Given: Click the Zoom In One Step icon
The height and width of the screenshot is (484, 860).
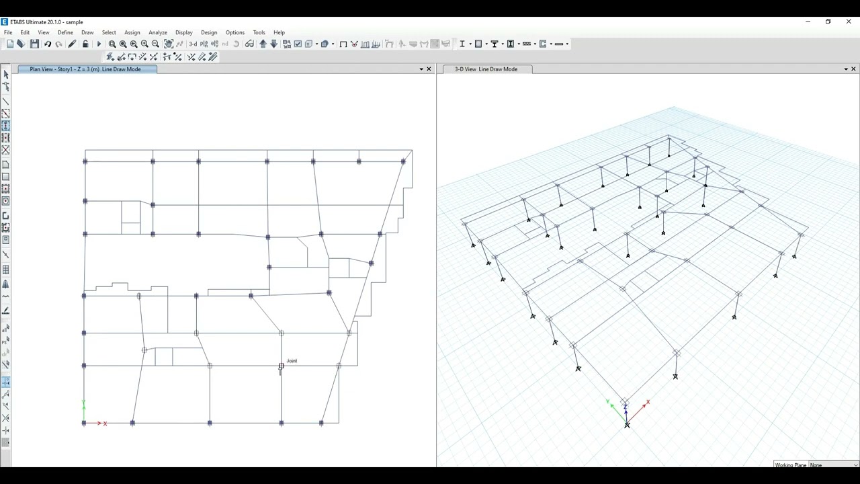Looking at the screenshot, I should [144, 44].
